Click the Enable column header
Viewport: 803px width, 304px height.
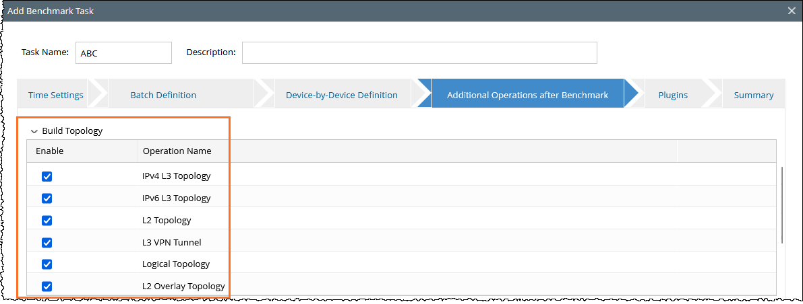[x=50, y=151]
